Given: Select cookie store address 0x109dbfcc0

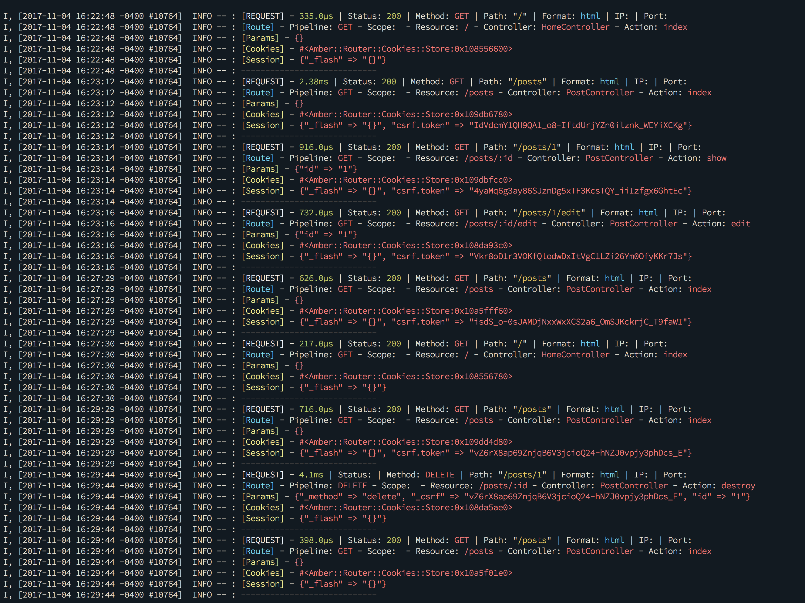Looking at the screenshot, I should [x=481, y=180].
